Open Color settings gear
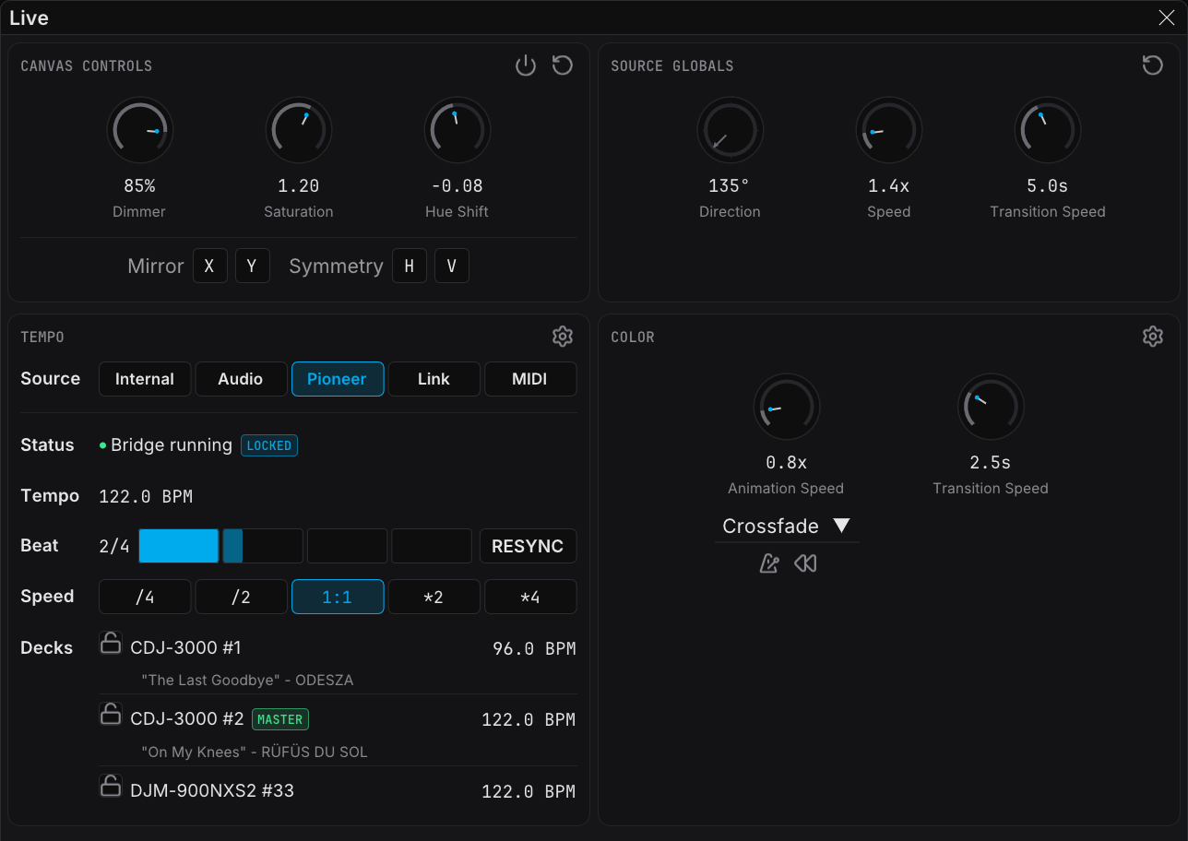Screen dimensions: 1188x841 [1152, 337]
